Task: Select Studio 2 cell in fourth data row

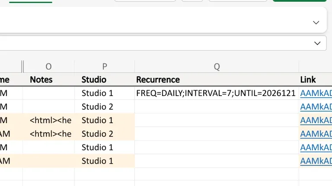Action: tap(105, 134)
